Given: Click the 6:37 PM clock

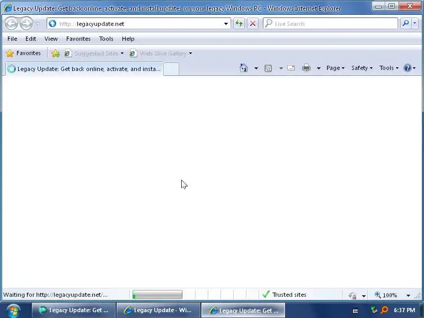Looking at the screenshot, I should [x=404, y=310].
